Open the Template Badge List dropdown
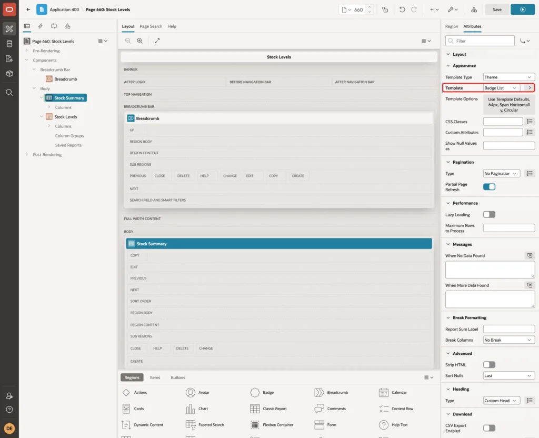This screenshot has height=438, width=539. coord(501,88)
